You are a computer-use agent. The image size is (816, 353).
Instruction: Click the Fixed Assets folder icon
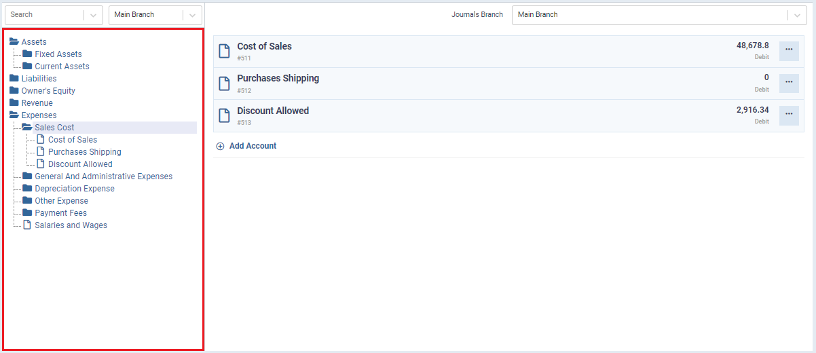(x=27, y=54)
